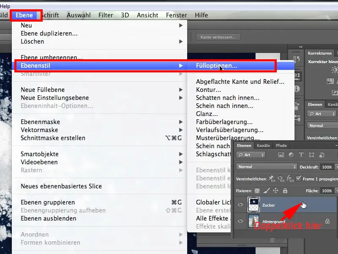Switch to the Pfade tab
Screen dimensions: 338x254
[x=281, y=146]
